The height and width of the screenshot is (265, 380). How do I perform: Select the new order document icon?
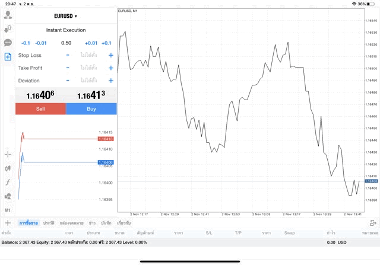(x=8, y=56)
